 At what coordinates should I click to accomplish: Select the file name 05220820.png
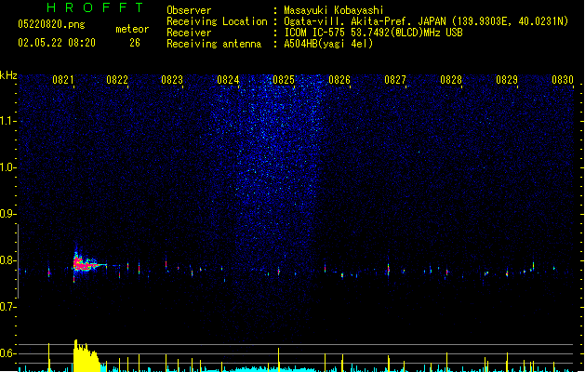(51, 24)
